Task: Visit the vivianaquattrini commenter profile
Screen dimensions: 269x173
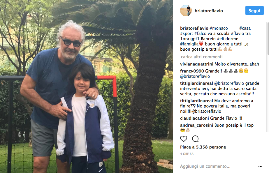Action: tap(197, 64)
